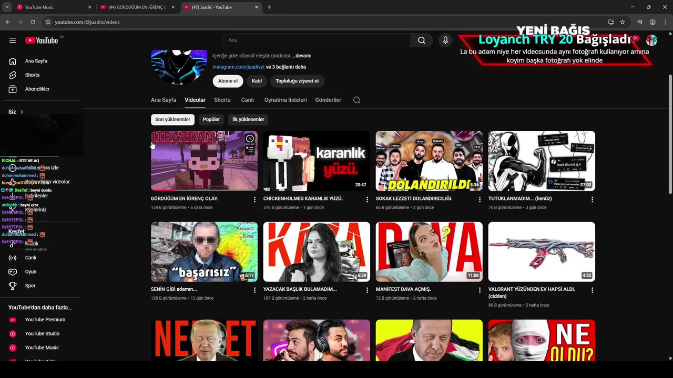
Task: Expand the Siz section chevron
Action: point(22,112)
